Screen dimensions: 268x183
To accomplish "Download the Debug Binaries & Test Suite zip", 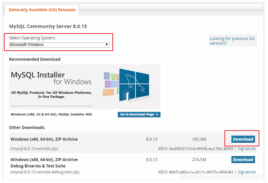I will [x=243, y=160].
